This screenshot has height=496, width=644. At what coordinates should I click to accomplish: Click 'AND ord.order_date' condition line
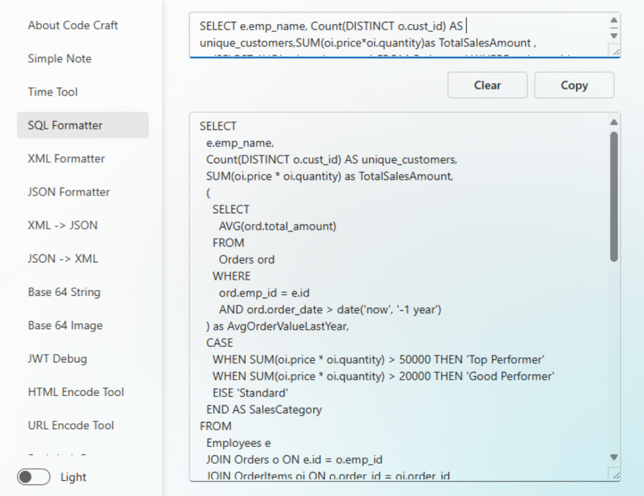330,309
